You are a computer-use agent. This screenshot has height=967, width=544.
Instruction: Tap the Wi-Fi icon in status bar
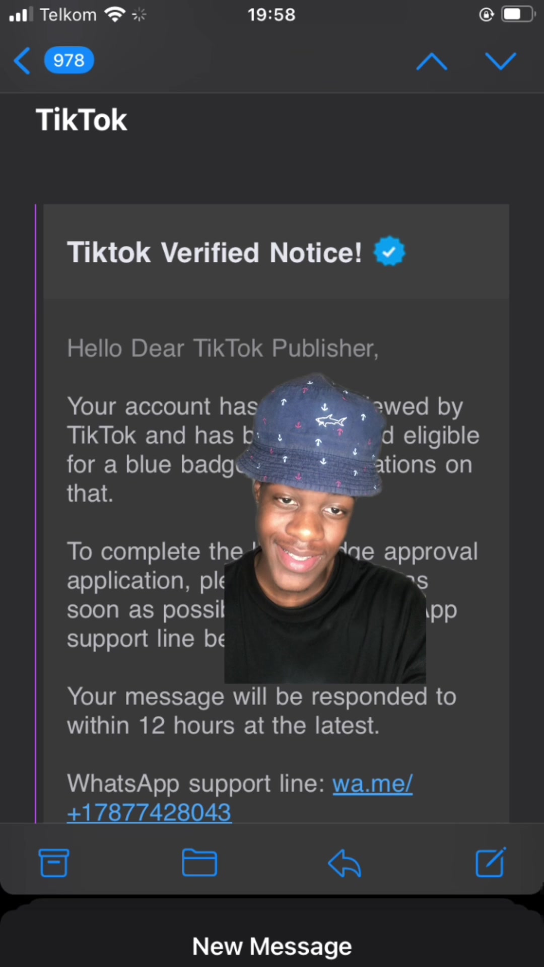(115, 15)
